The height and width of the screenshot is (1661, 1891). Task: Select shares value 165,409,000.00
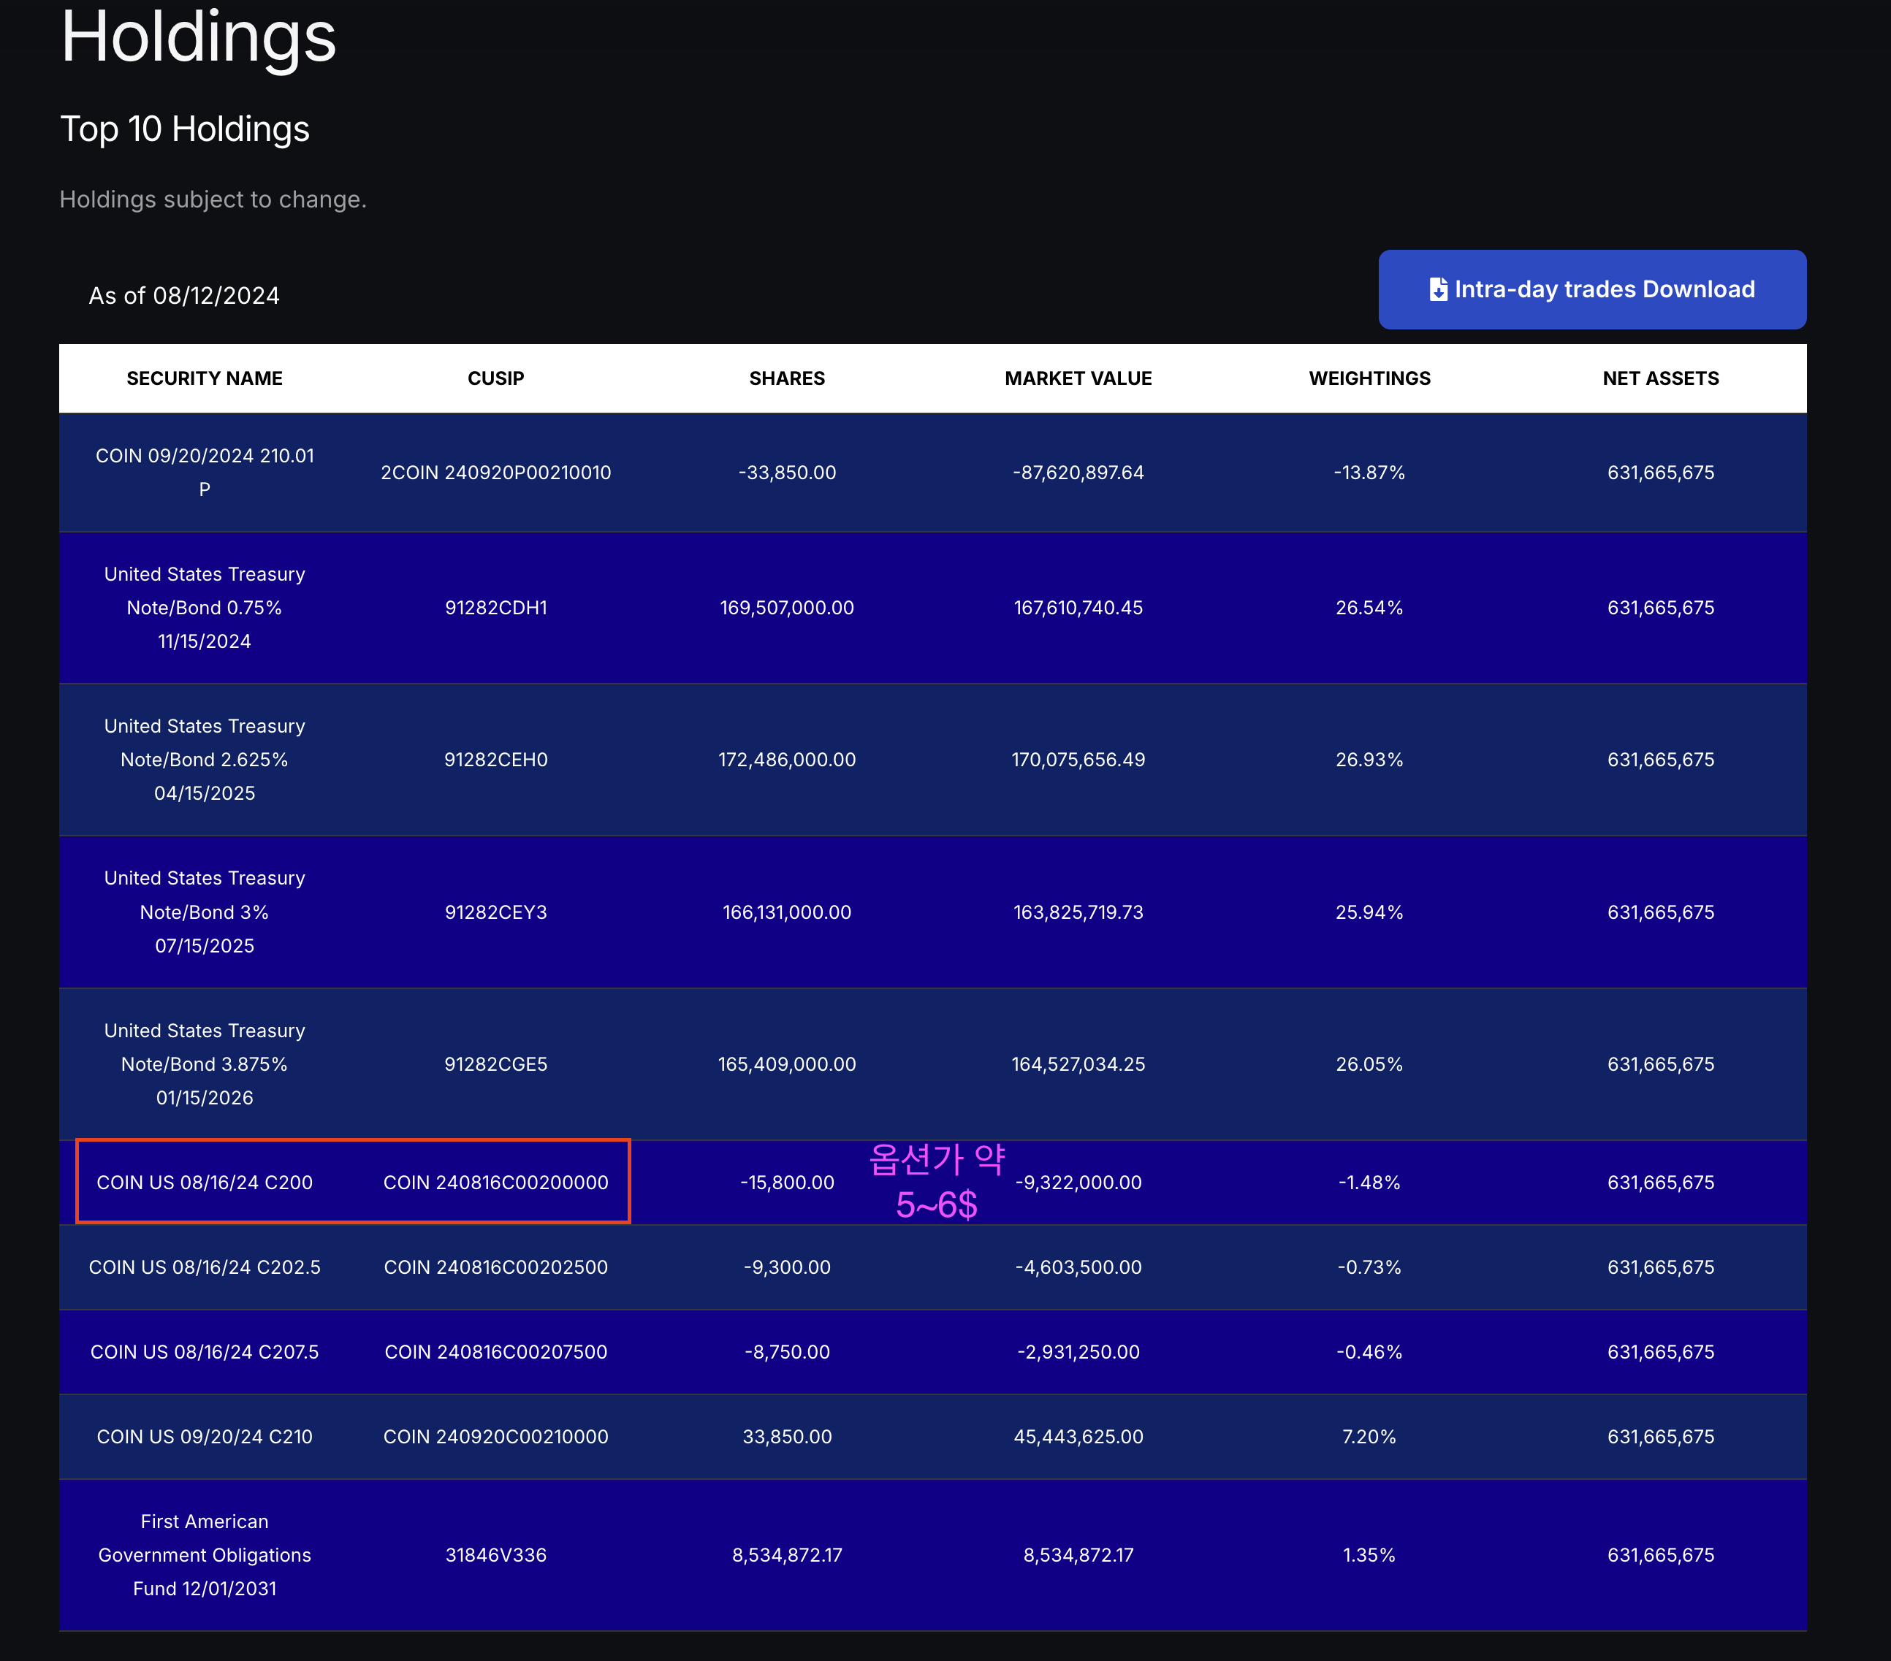[787, 1064]
